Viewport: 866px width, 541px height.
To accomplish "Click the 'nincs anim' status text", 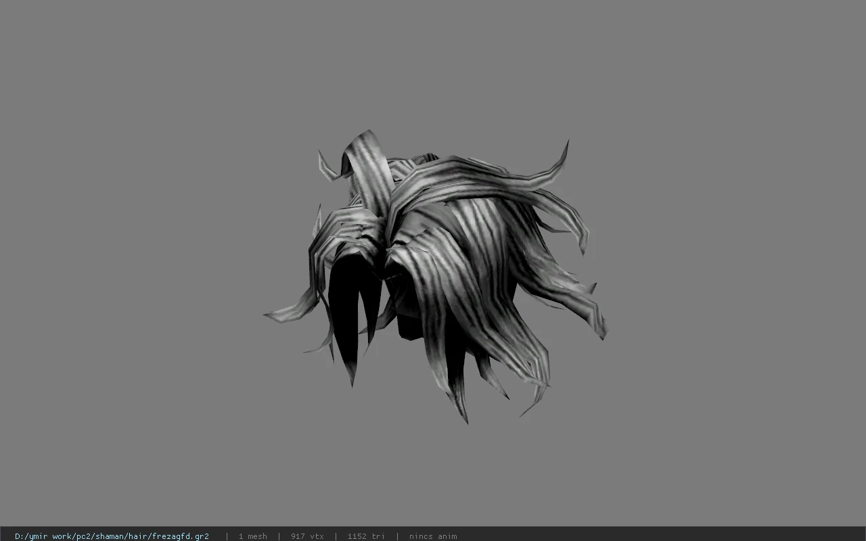I will coord(433,536).
